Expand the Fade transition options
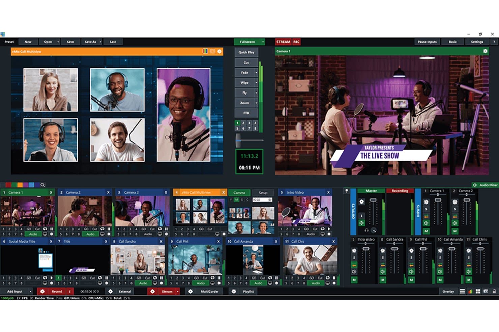The image size is (499, 332). click(x=256, y=73)
